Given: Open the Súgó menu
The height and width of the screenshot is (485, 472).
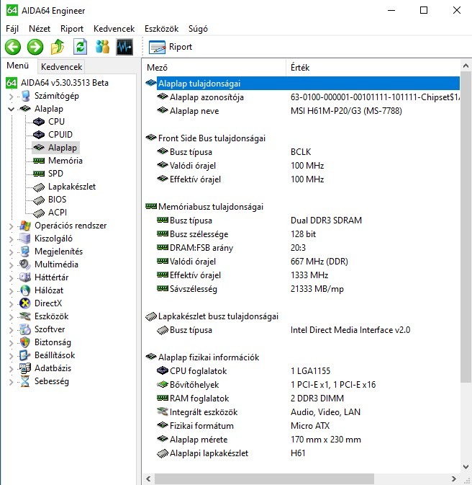Looking at the screenshot, I should tap(198, 29).
